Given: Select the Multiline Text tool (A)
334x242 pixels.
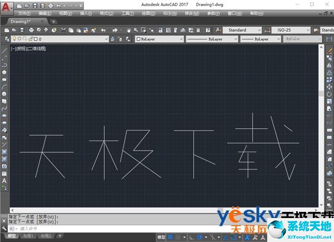Looking at the screenshot, I should tap(4, 181).
